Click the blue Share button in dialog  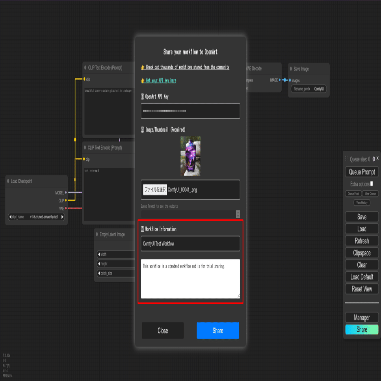tap(218, 331)
